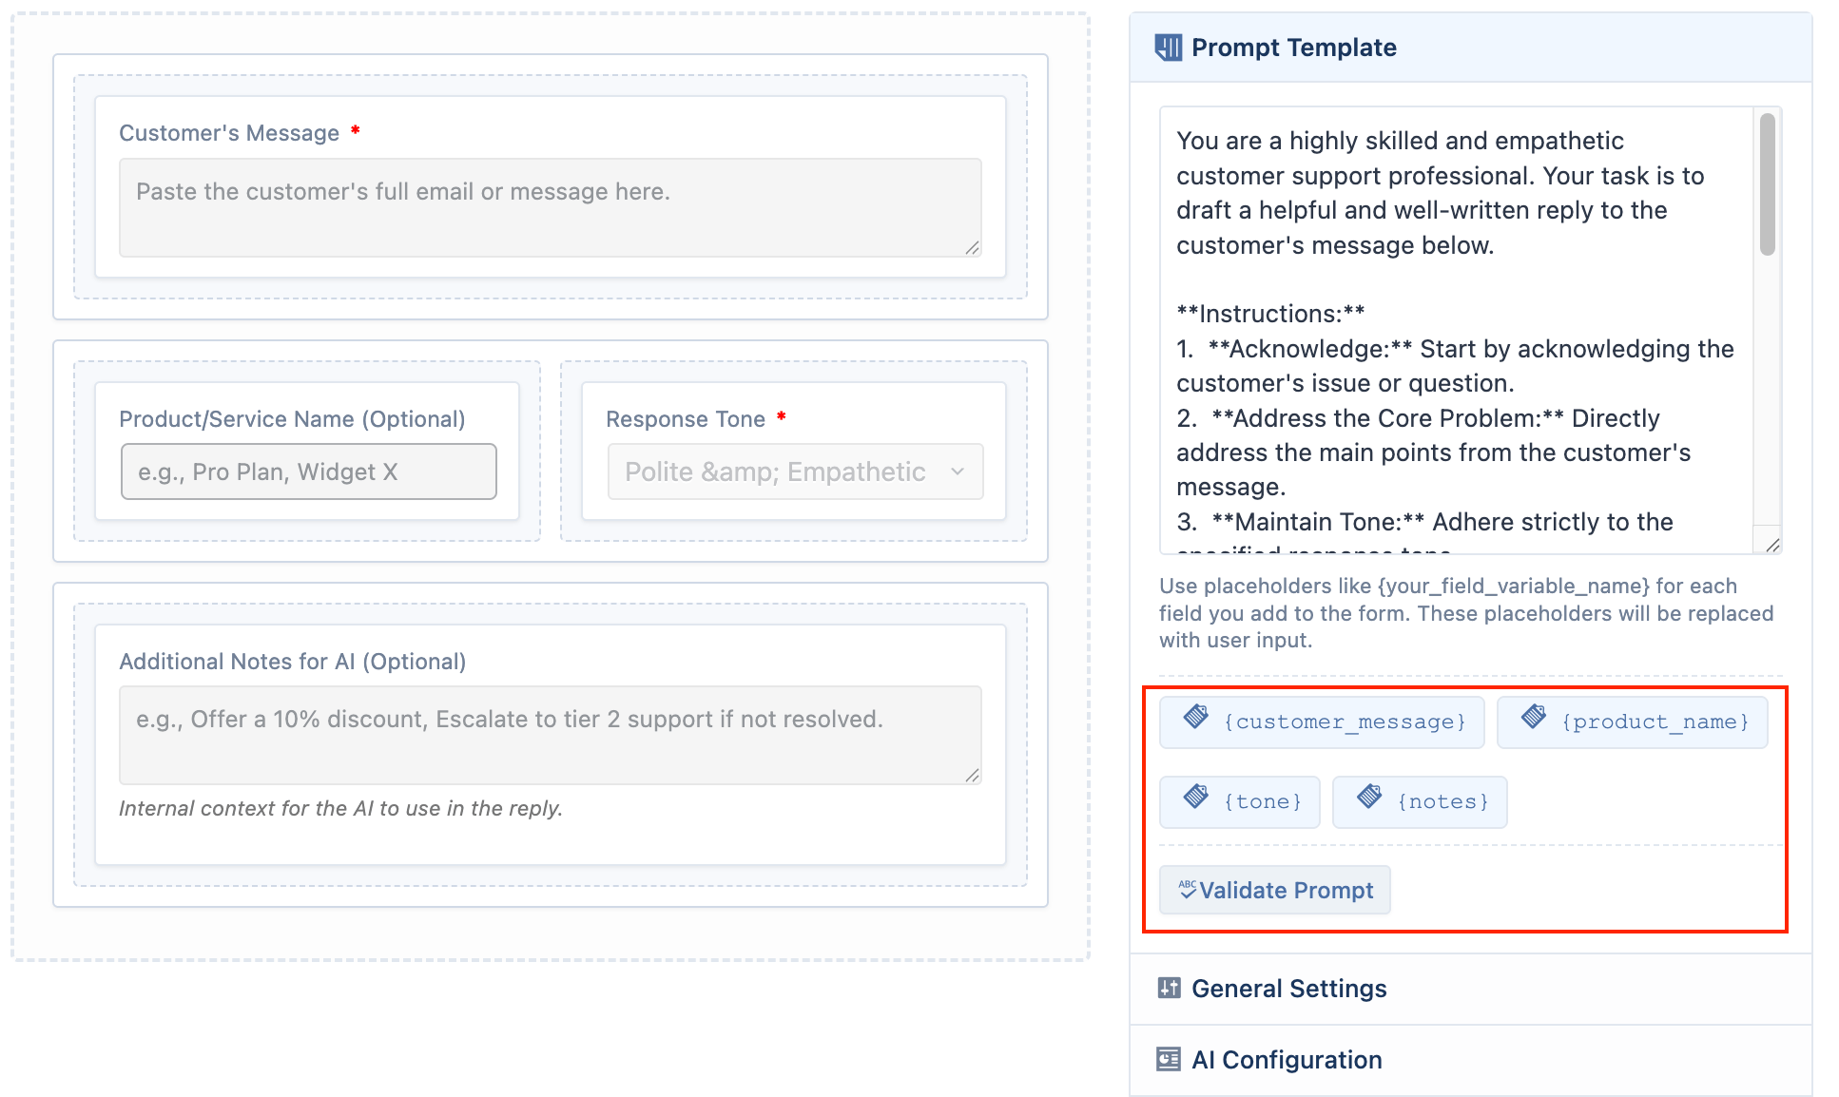This screenshot has width=1839, height=1097.
Task: Click the AI Configuration icon
Action: [1169, 1059]
